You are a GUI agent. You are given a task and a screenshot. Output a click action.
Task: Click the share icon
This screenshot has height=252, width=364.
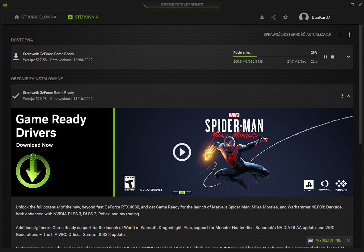[x=273, y=17]
